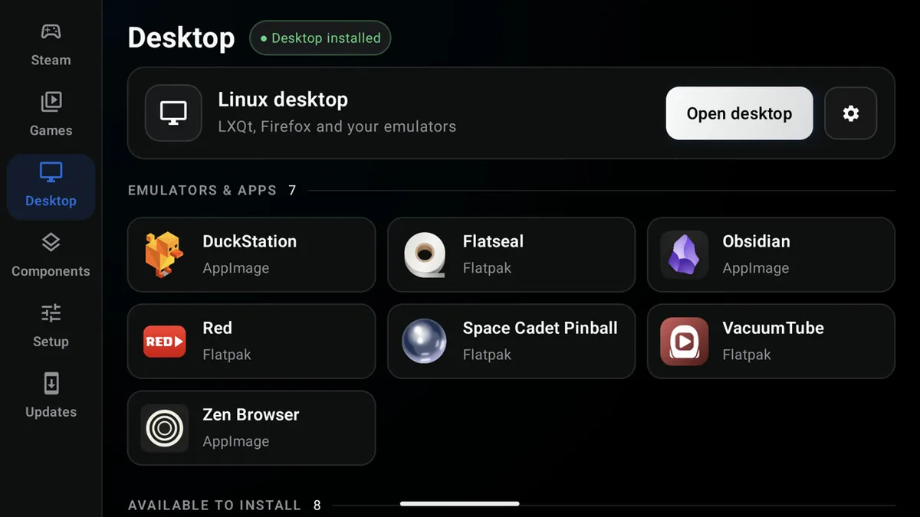Click the DuckStation duck icon
Viewport: 920px width, 517px height.
tap(164, 255)
